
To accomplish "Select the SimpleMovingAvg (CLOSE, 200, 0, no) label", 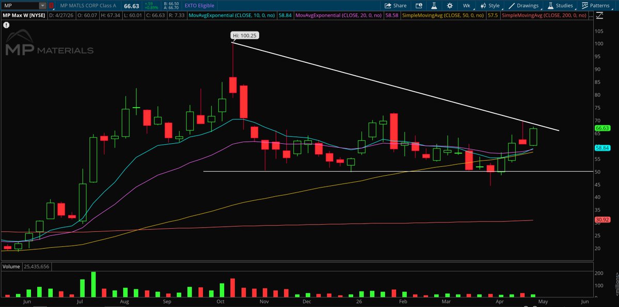I will click(x=545, y=15).
